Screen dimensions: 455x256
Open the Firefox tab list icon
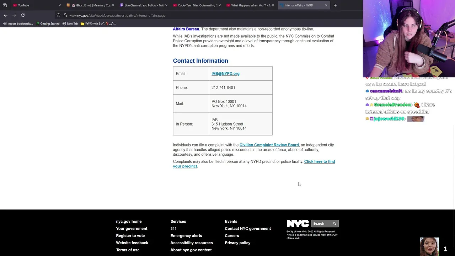tap(5, 5)
